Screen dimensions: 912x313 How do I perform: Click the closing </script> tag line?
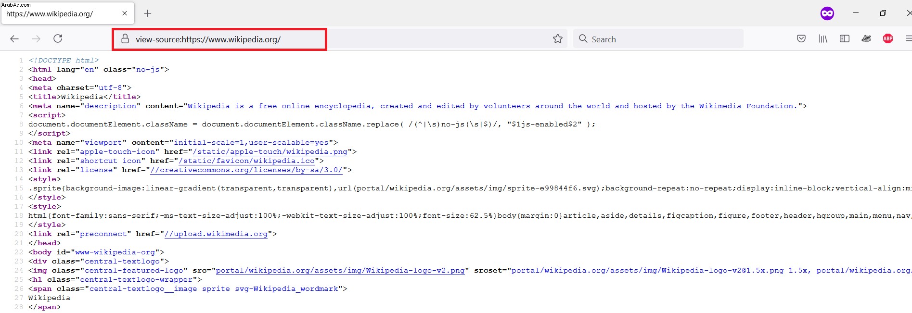(49, 133)
